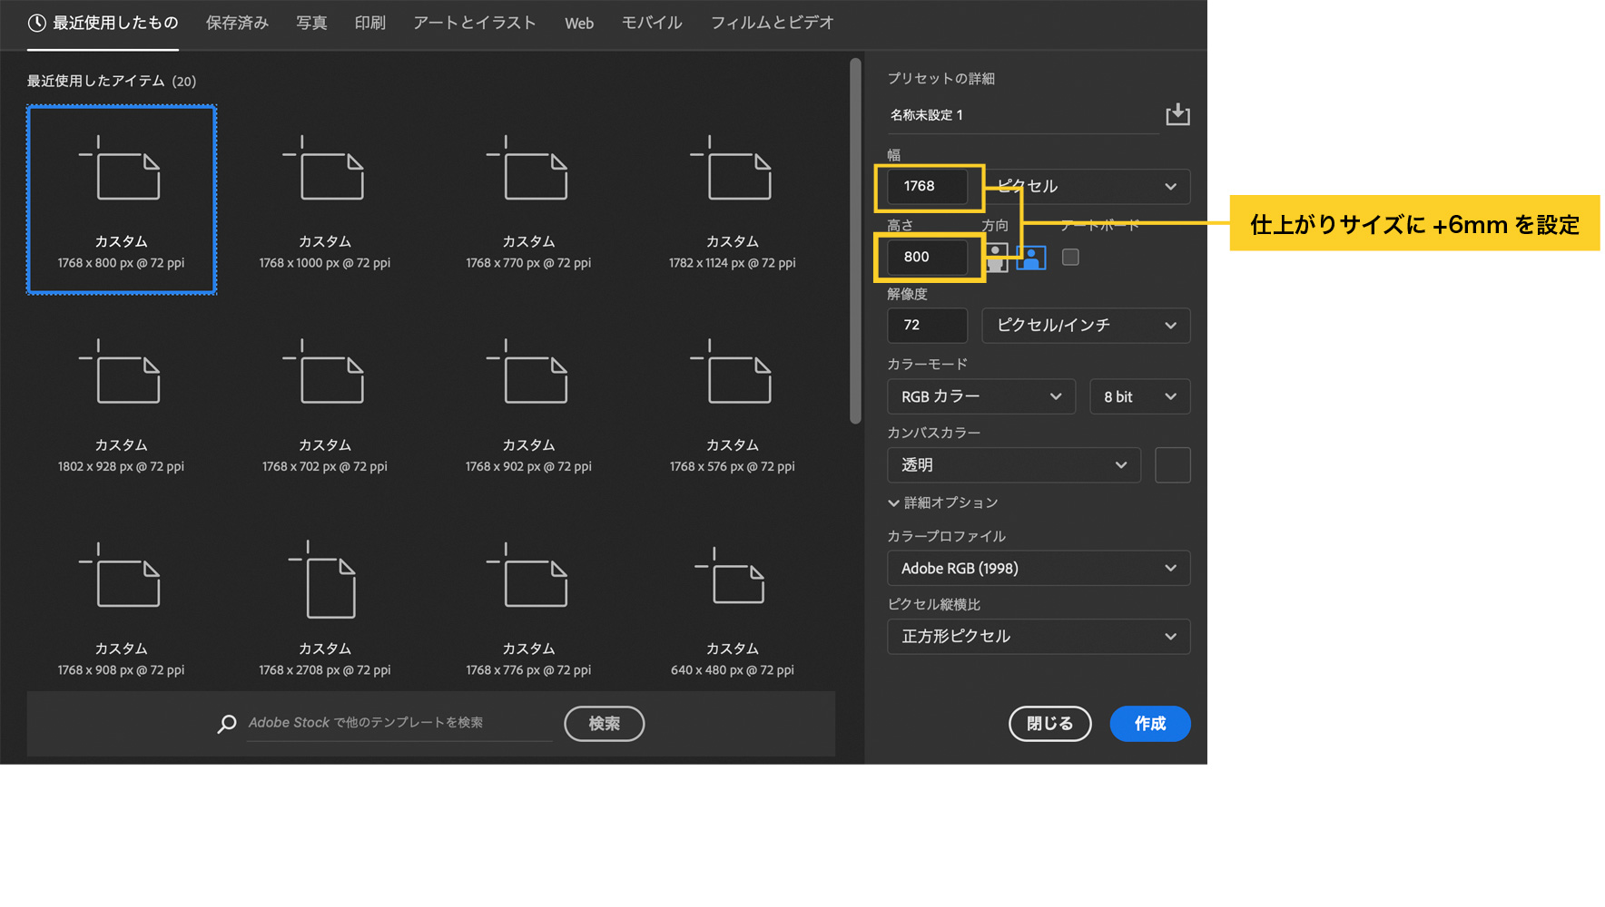1605x907 pixels.
Task: Click the Adobe Stock search magnifier icon
Action: point(227,724)
